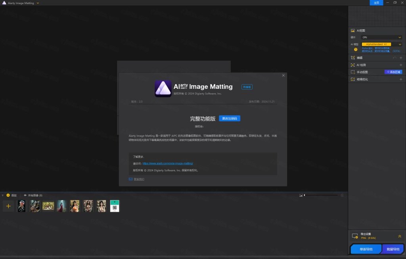Click the 单张导出 button
This screenshot has width=406, height=259.
coord(366,249)
